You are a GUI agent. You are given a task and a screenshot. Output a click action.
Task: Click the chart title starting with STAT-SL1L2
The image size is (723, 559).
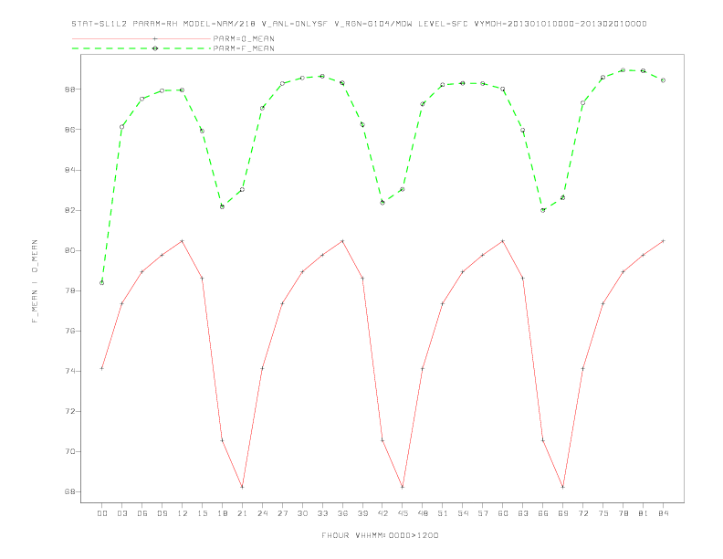(x=359, y=24)
